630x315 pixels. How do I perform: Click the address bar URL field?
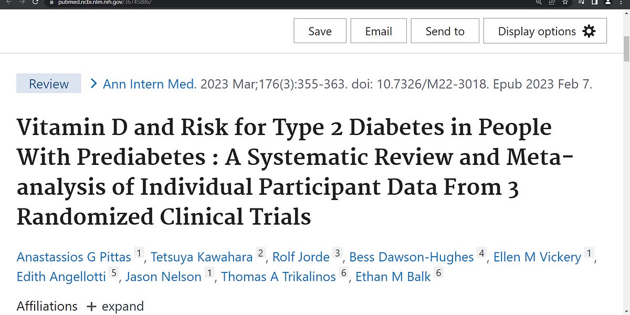click(x=105, y=3)
